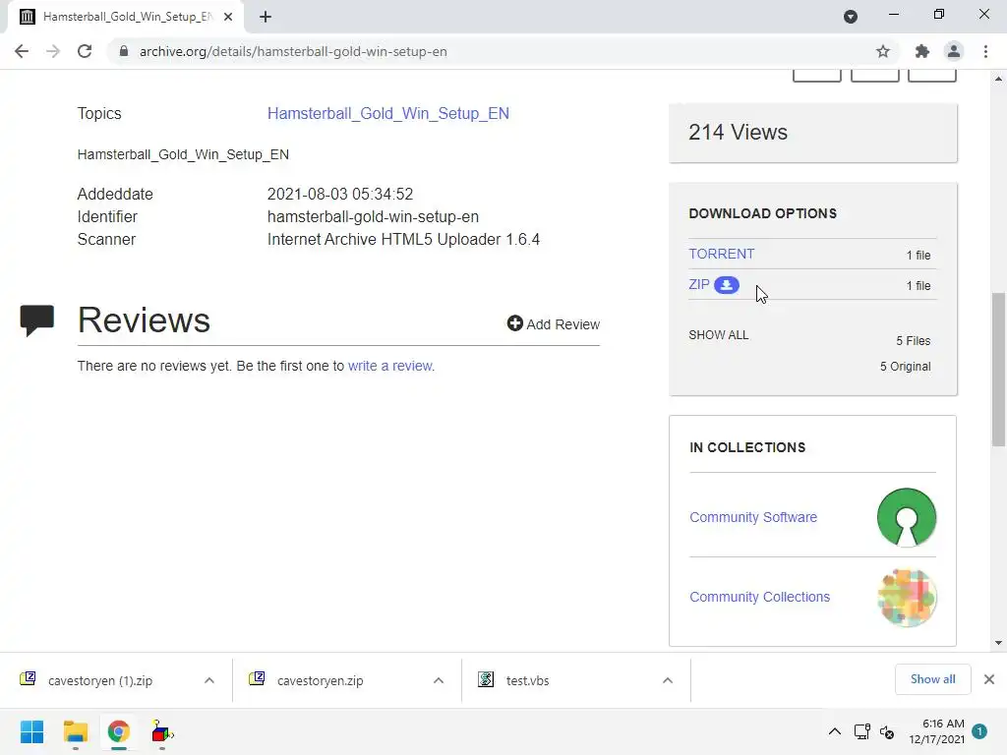Image resolution: width=1007 pixels, height=755 pixels.
Task: Go back to the previous page
Action: tap(22, 51)
